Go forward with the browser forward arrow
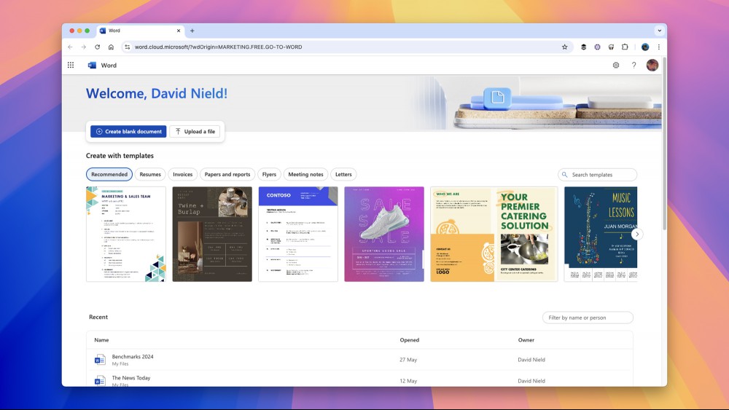Screen dimensions: 729x410 pyautogui.click(x=84, y=47)
